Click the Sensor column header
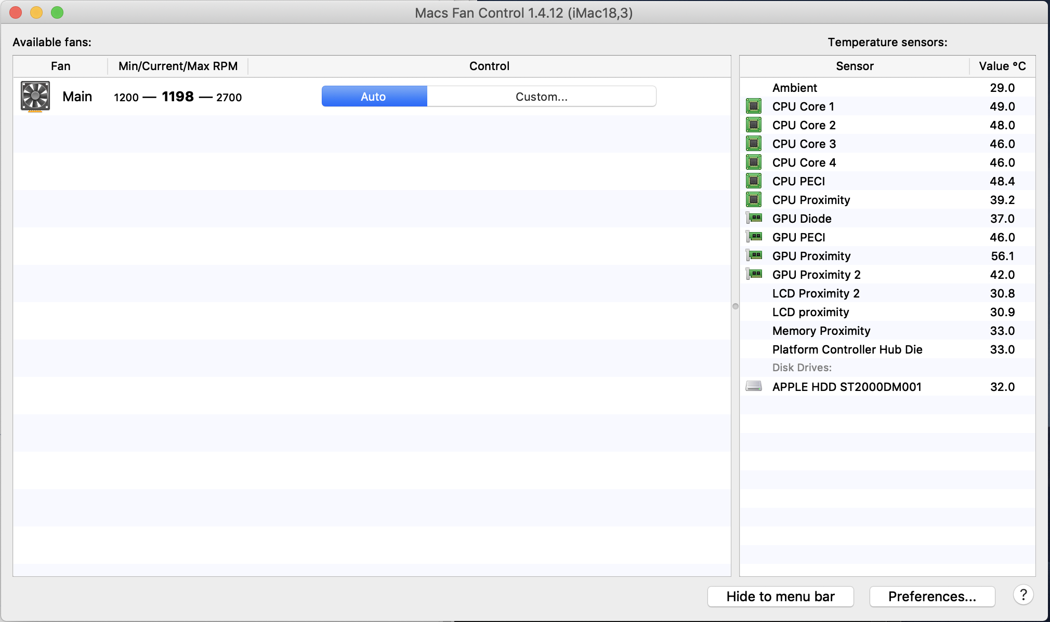This screenshot has width=1050, height=622. pos(854,66)
